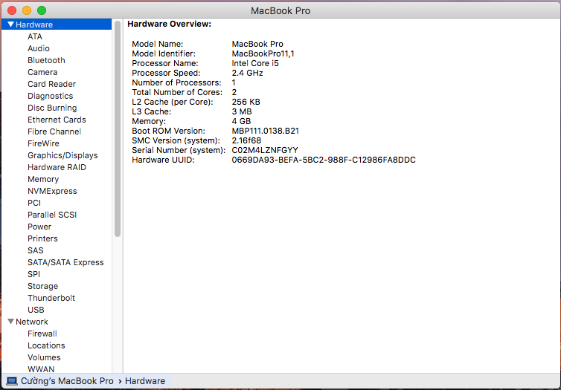
Task: Click the yellow minimize window button
Action: (27, 10)
